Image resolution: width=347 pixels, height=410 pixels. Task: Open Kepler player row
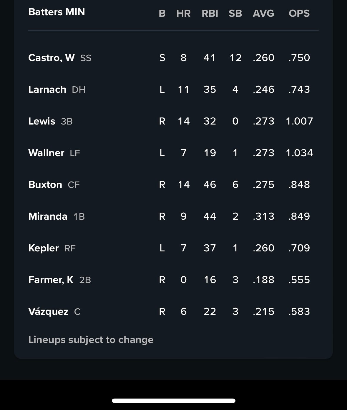pyautogui.click(x=44, y=248)
